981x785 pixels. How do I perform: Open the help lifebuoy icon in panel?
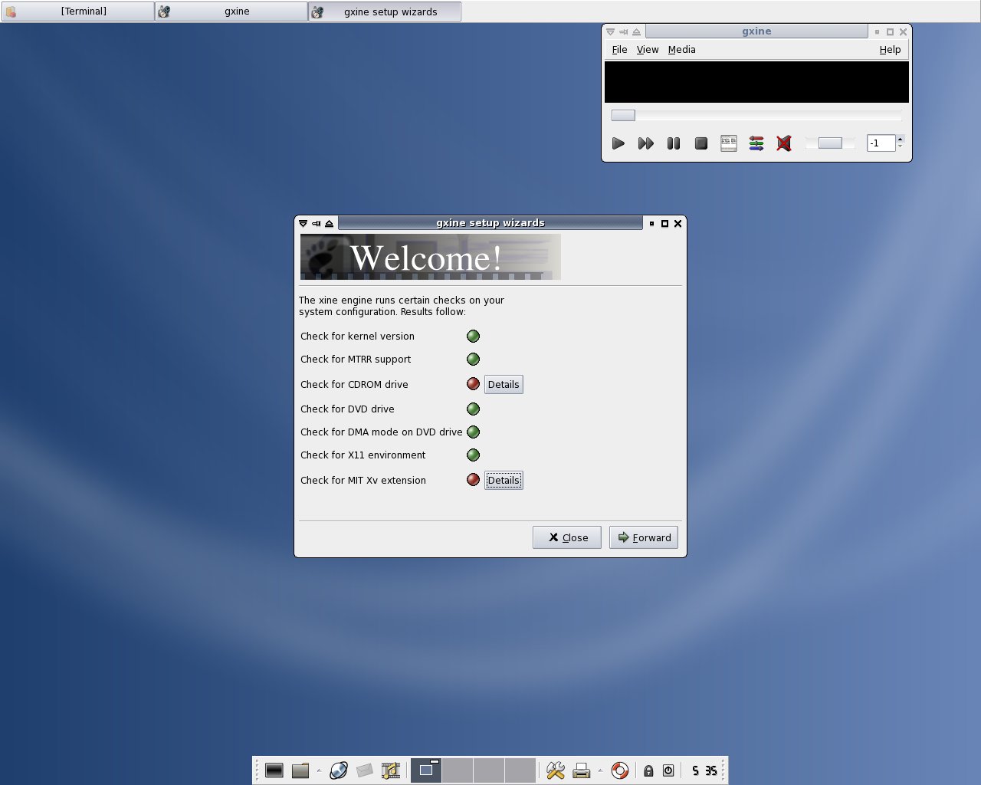pos(620,770)
